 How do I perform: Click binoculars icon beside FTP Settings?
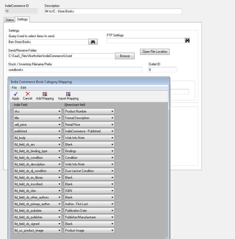tap(187, 41)
